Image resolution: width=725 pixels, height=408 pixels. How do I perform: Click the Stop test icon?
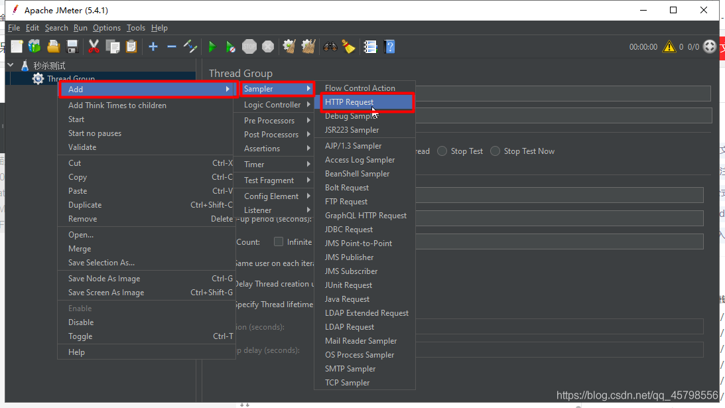point(249,46)
